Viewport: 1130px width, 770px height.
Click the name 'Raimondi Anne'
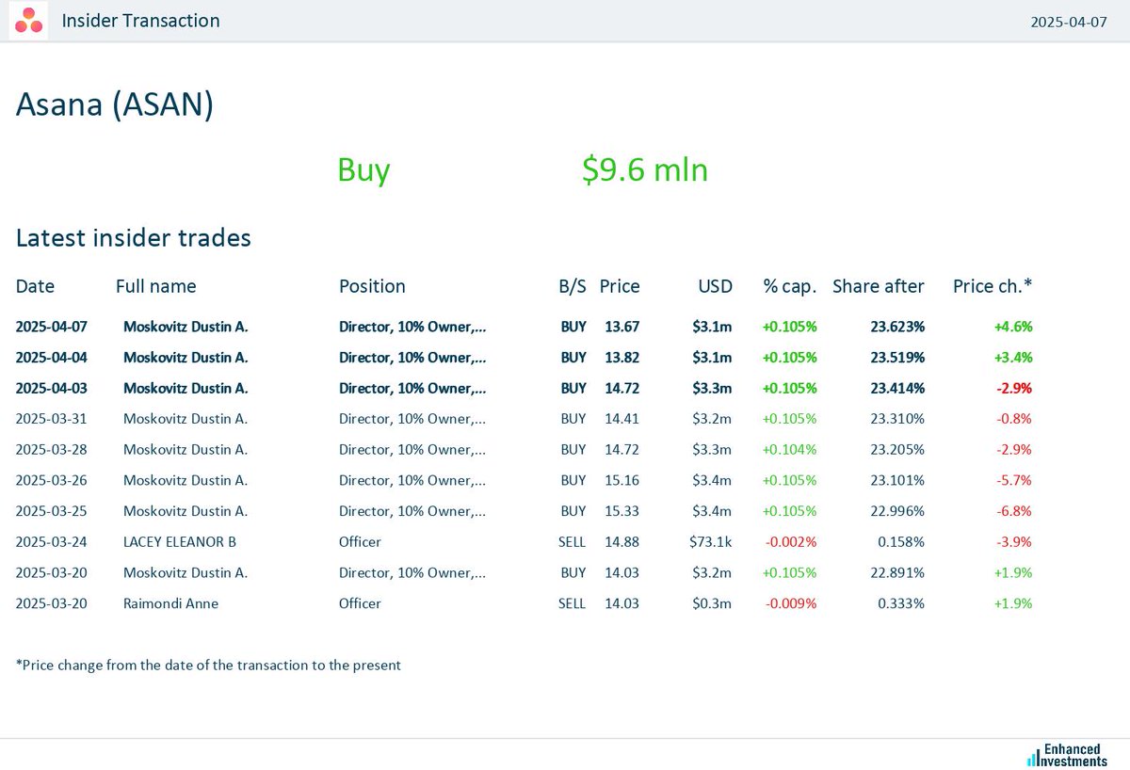[x=170, y=603]
